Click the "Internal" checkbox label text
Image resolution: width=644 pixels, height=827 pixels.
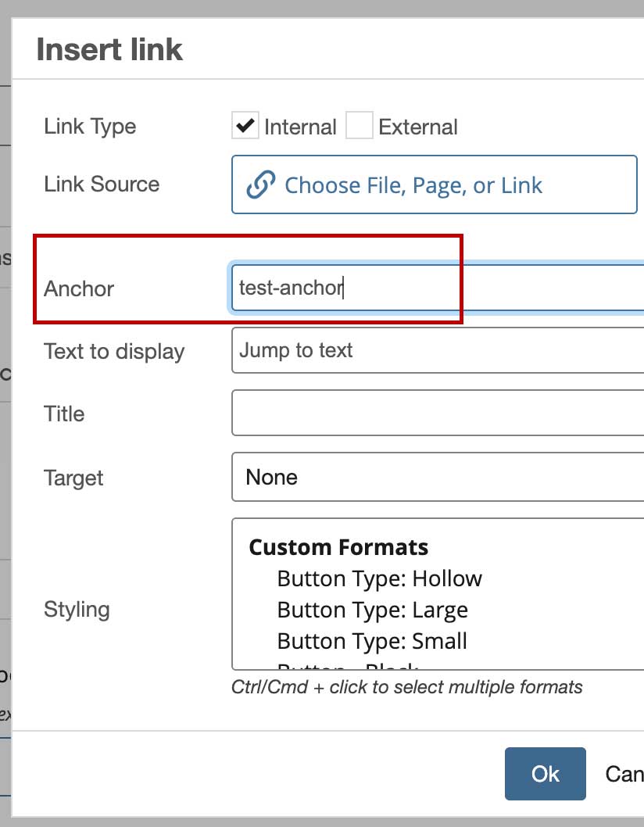[300, 127]
